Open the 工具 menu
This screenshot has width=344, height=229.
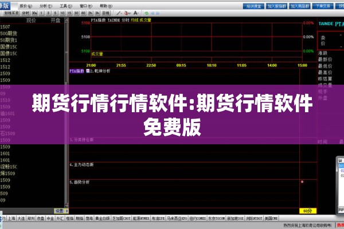pos(66,6)
